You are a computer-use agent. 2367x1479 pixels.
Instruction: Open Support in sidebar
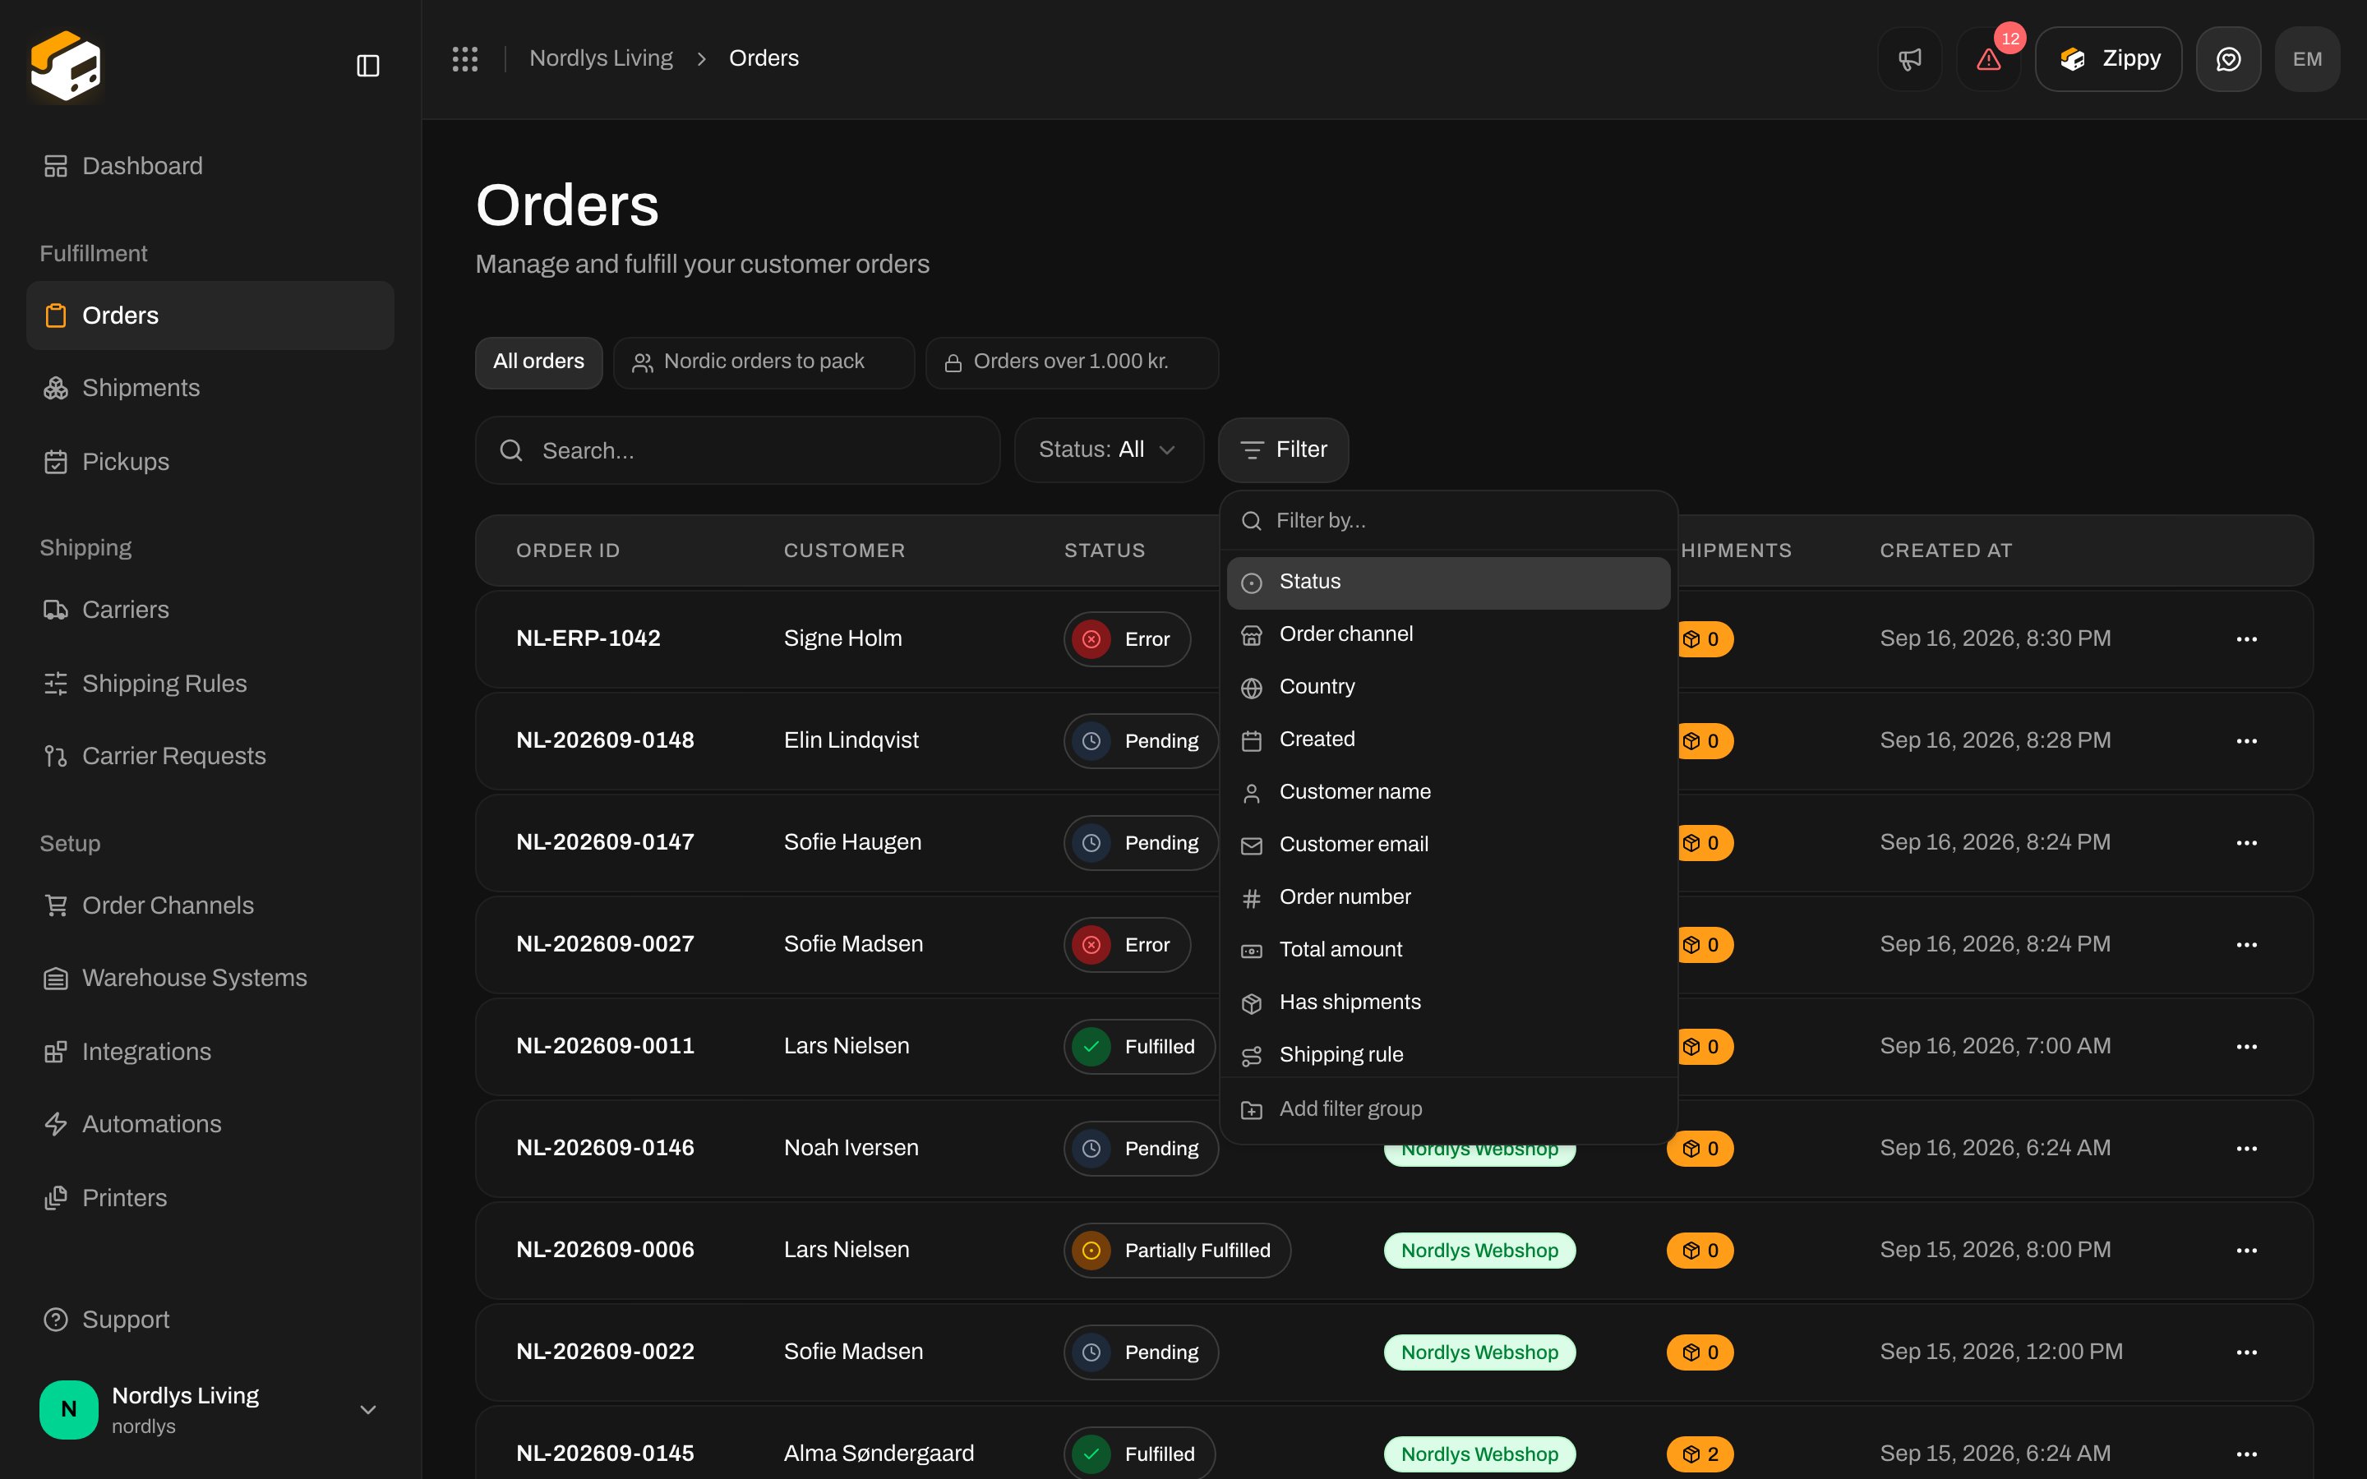(210, 1320)
